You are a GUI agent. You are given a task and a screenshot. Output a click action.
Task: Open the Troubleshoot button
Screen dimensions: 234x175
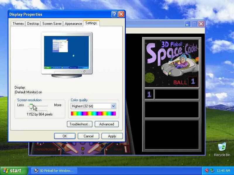tap(80, 124)
